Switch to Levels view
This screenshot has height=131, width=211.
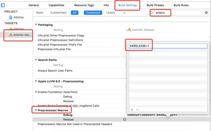(x=110, y=13)
